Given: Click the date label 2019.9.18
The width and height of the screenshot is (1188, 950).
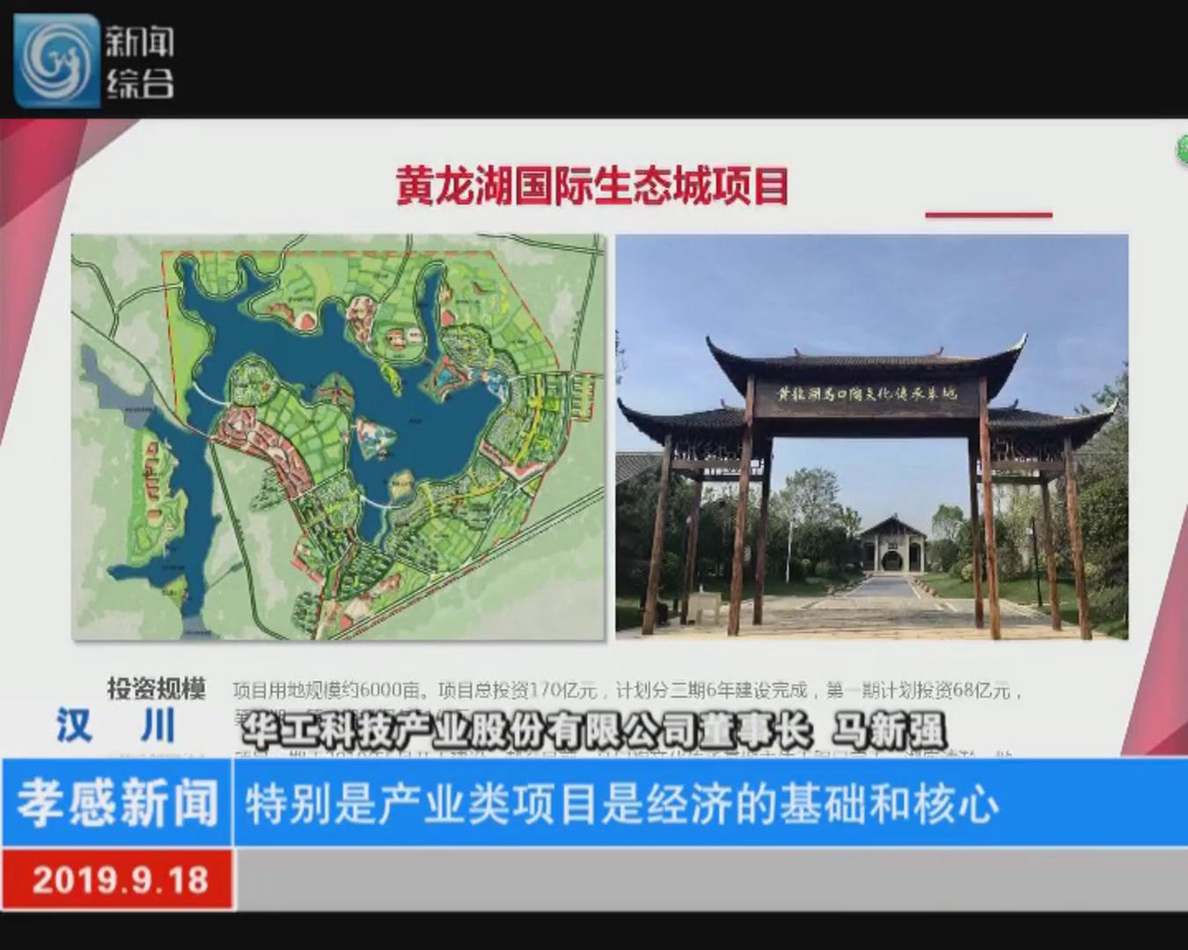Looking at the screenshot, I should (x=119, y=880).
